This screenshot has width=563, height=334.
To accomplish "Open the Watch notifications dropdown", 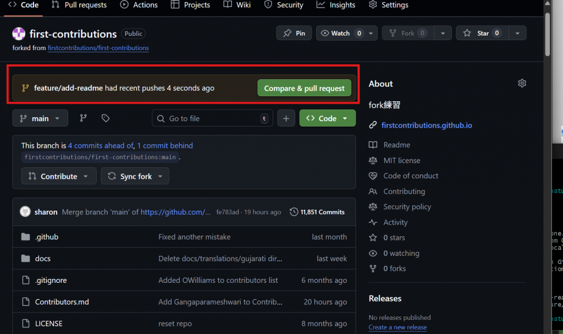I will point(346,33).
